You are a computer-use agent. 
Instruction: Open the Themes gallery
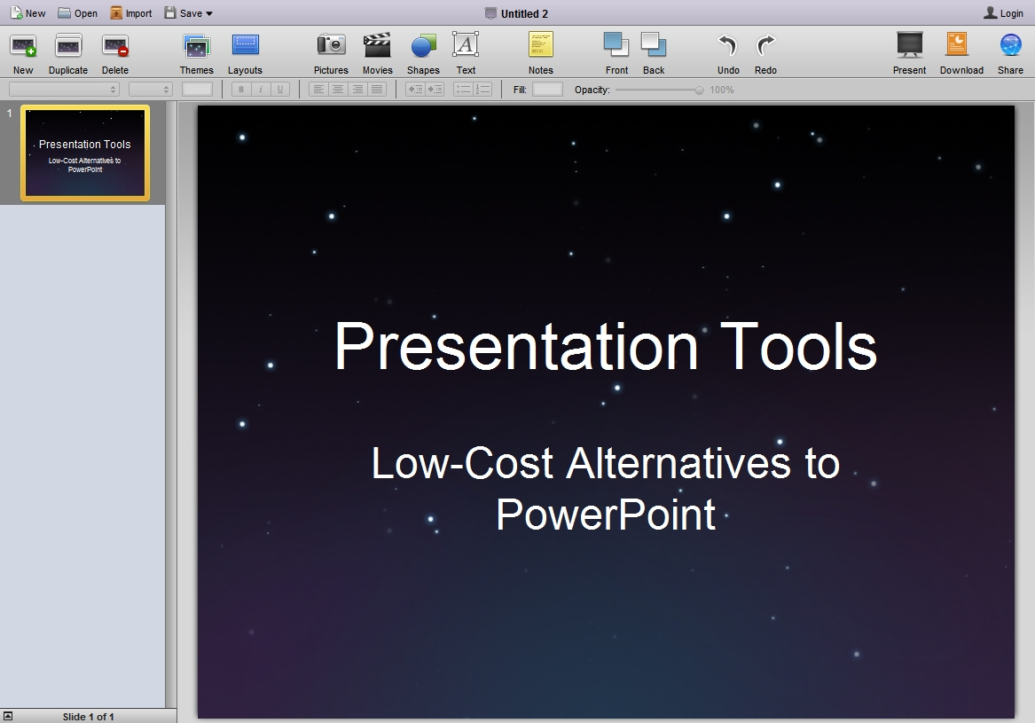(x=197, y=53)
